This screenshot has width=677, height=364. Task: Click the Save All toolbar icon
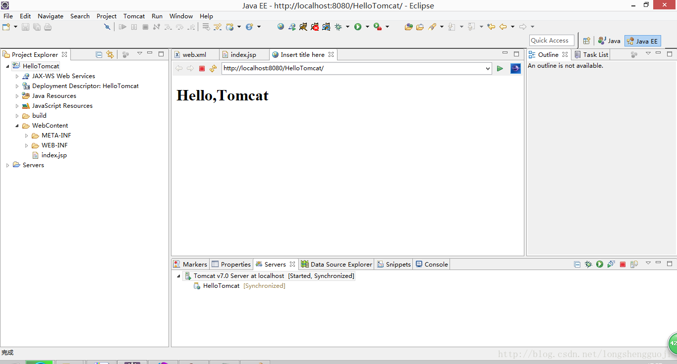(x=37, y=27)
